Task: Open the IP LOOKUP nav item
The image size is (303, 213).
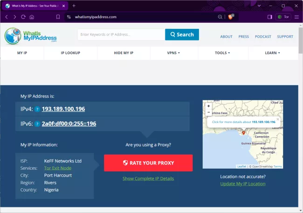Action: click(70, 53)
